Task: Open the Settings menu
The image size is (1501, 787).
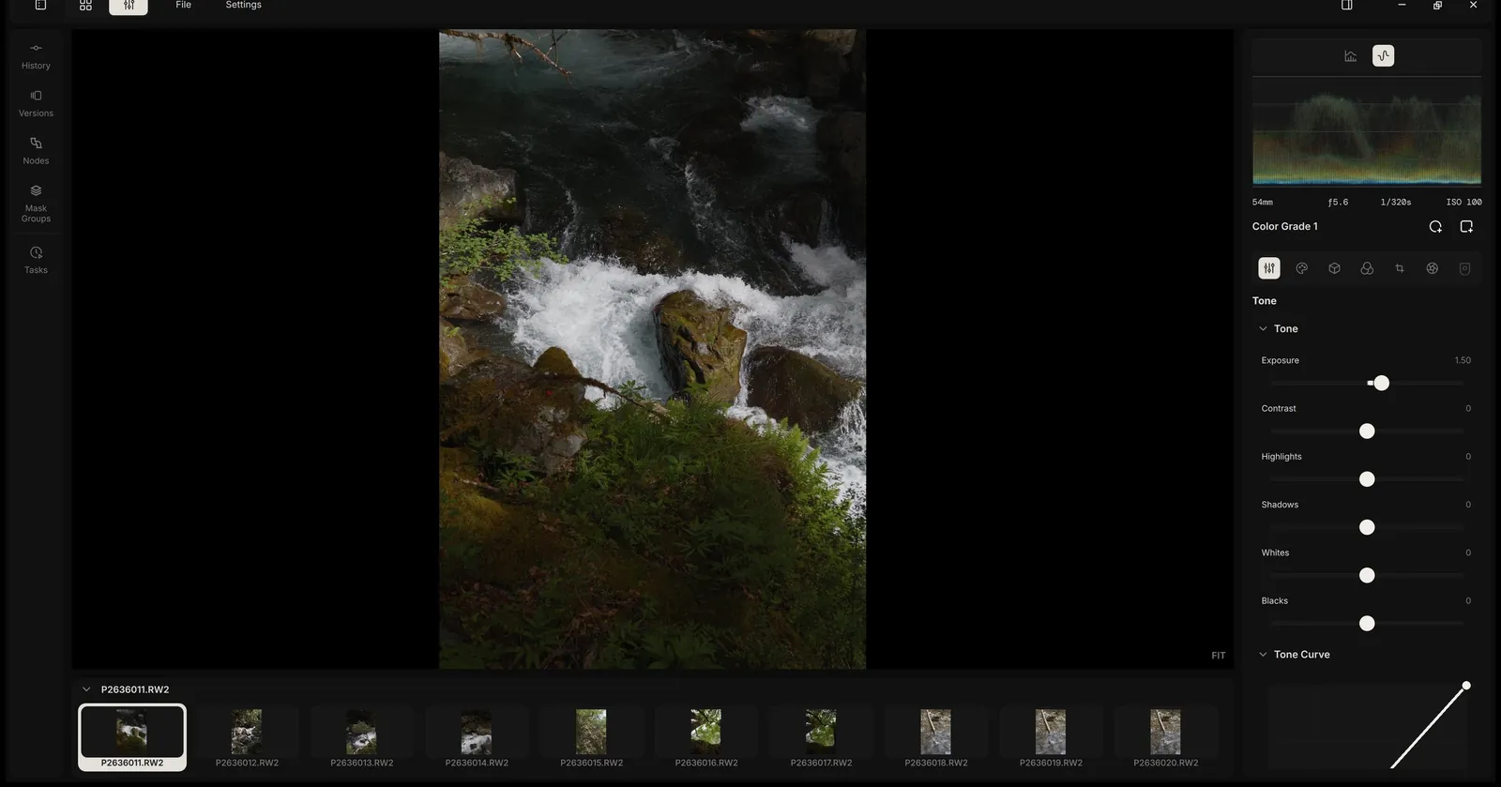Action: coord(243,5)
